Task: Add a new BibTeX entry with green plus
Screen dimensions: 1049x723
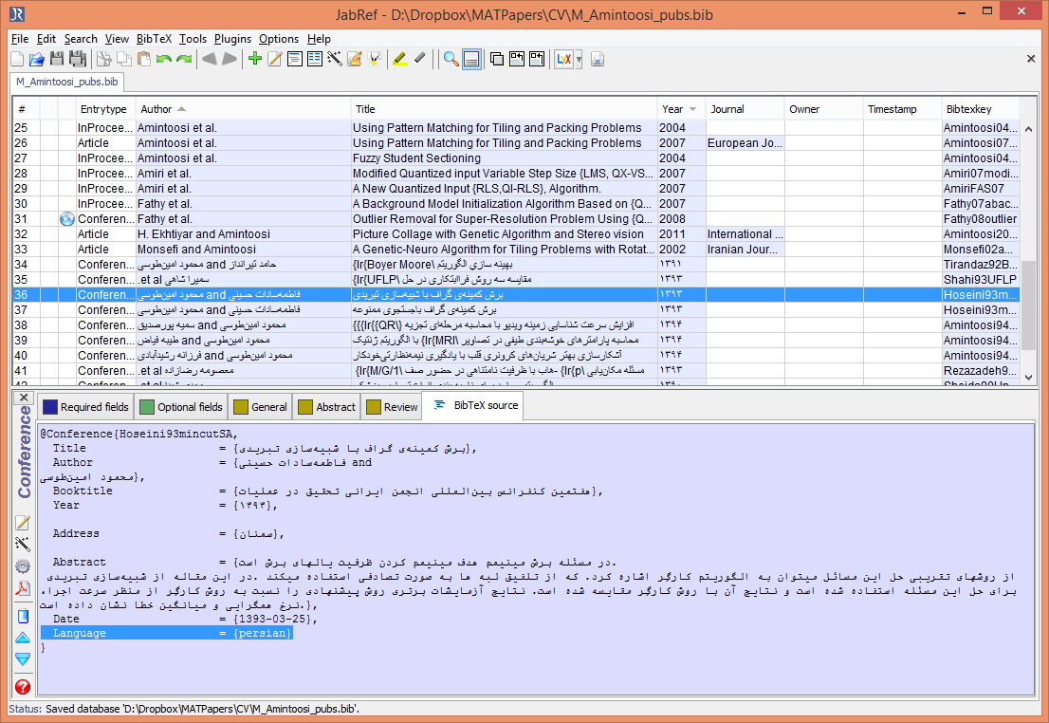Action: click(x=255, y=59)
